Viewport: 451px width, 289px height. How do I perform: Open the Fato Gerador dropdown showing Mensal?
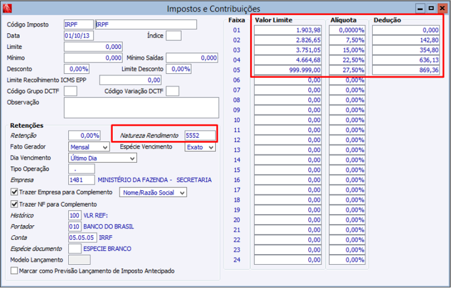pyautogui.click(x=89, y=147)
